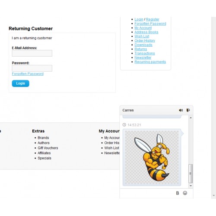This screenshot has width=216, height=216.
Task: Open the Wish List sidebar link
Action: pyautogui.click(x=142, y=36)
